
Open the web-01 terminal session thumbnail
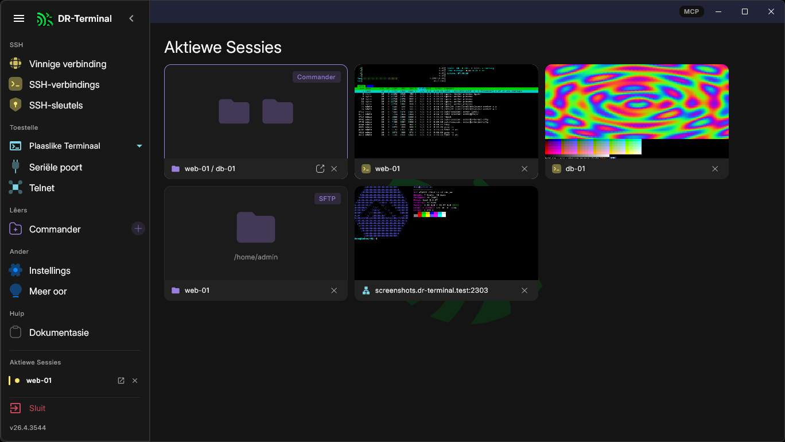446,111
